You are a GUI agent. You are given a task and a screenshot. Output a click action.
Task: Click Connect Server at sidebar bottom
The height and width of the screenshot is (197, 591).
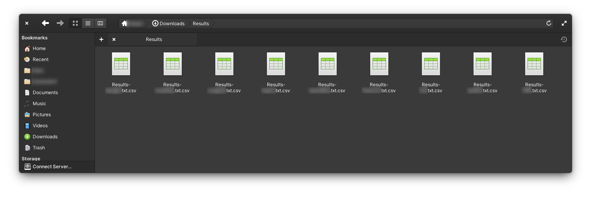click(52, 167)
